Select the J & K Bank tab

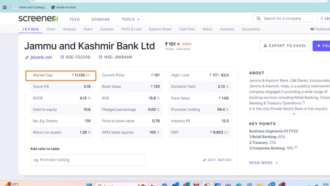31,29
